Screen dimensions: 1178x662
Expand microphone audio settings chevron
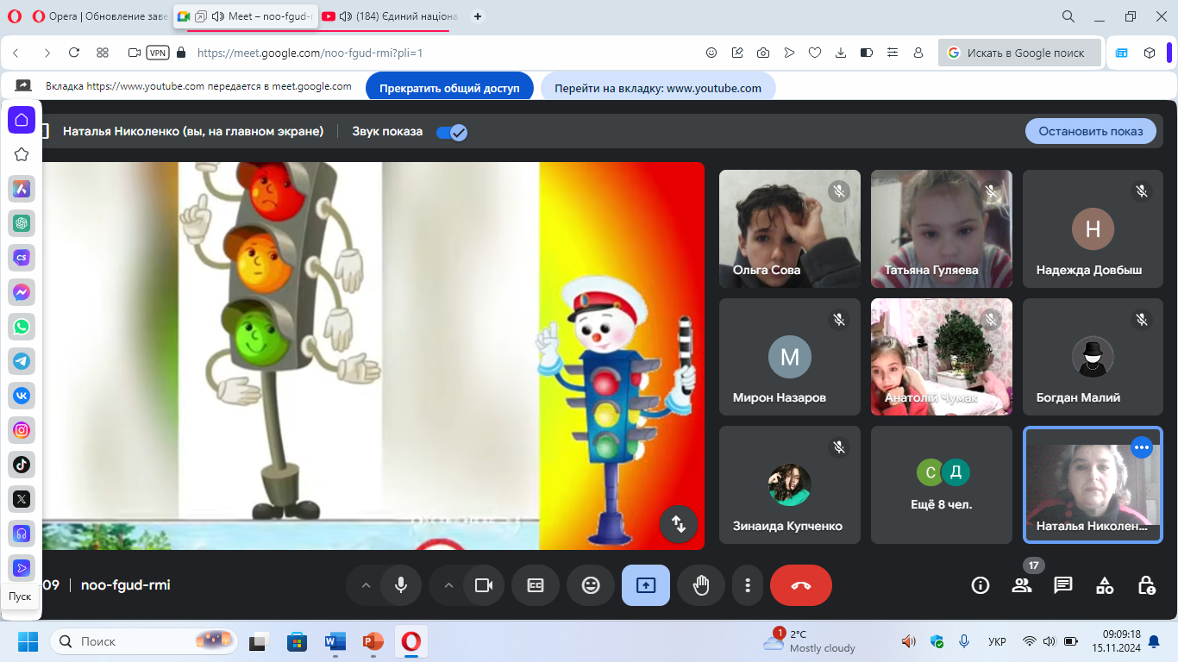tap(366, 585)
